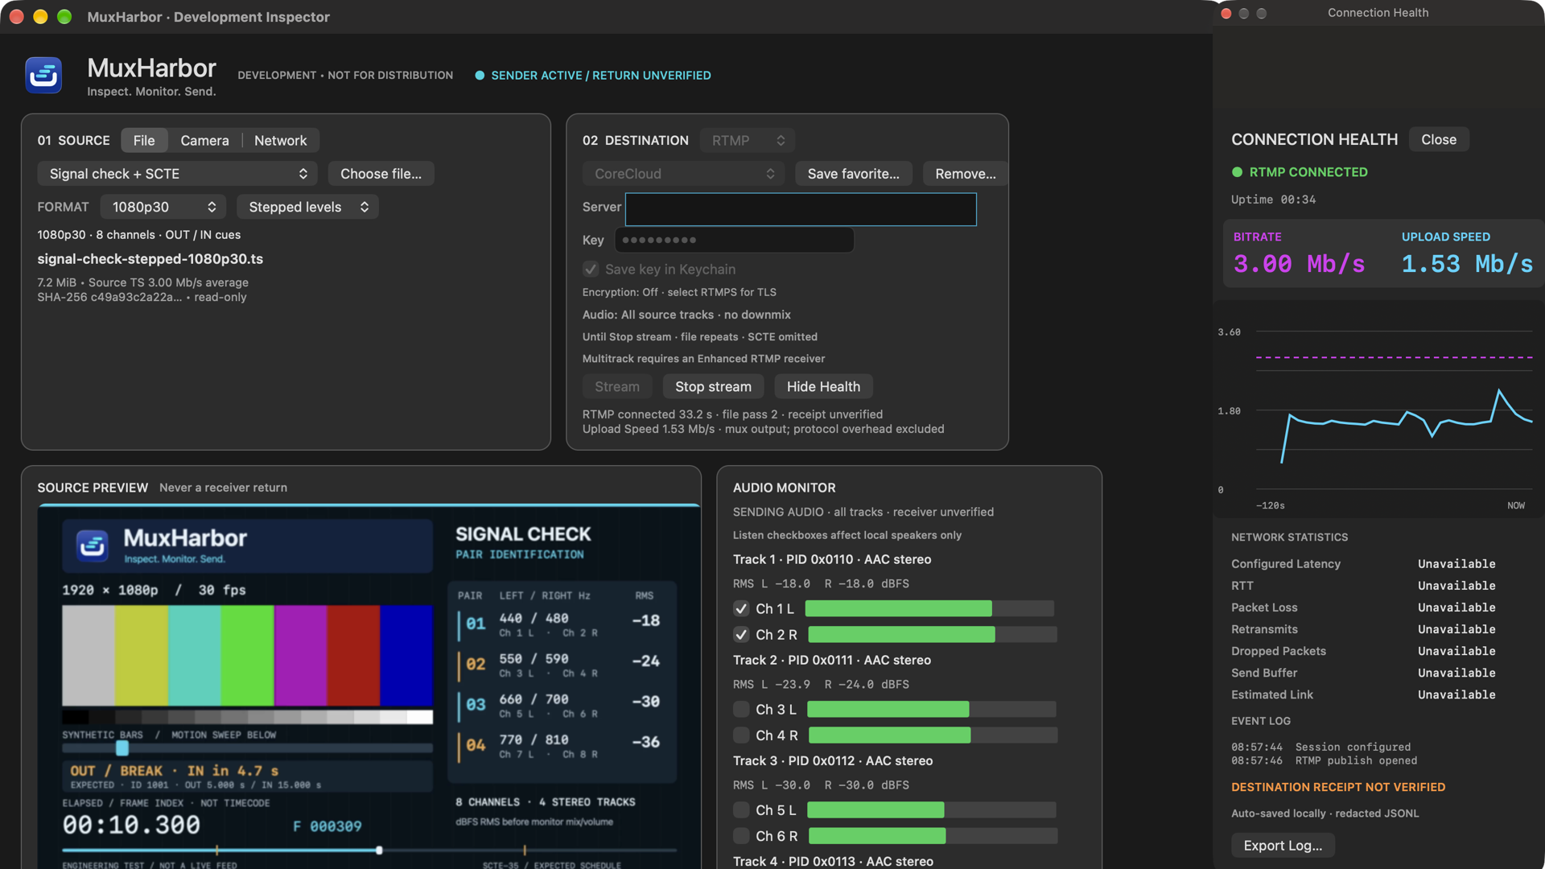Switch to the Network source tab
The height and width of the screenshot is (869, 1545).
[281, 140]
